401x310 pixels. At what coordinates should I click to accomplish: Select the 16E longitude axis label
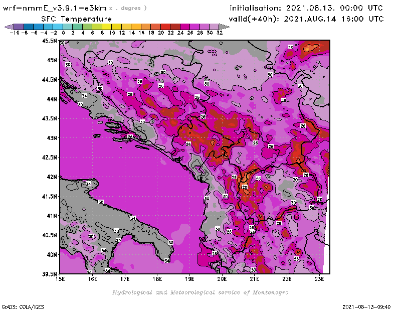(x=93, y=279)
